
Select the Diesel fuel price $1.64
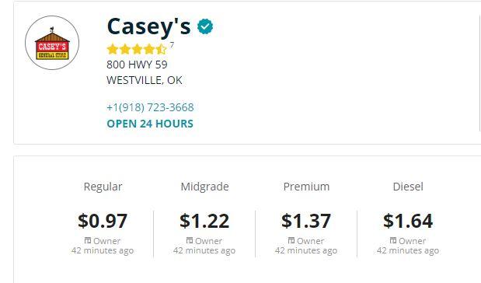pyautogui.click(x=408, y=221)
